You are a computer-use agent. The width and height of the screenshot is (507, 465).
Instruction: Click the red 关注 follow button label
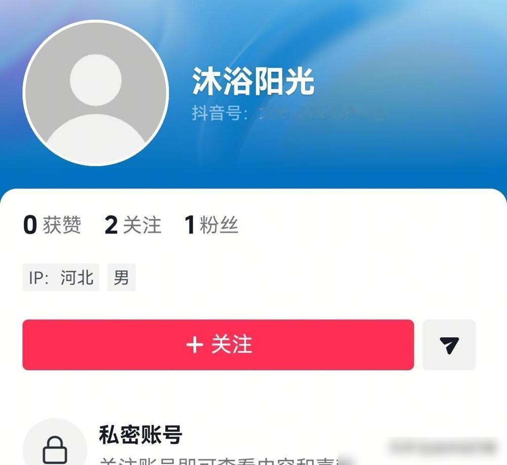pos(232,345)
